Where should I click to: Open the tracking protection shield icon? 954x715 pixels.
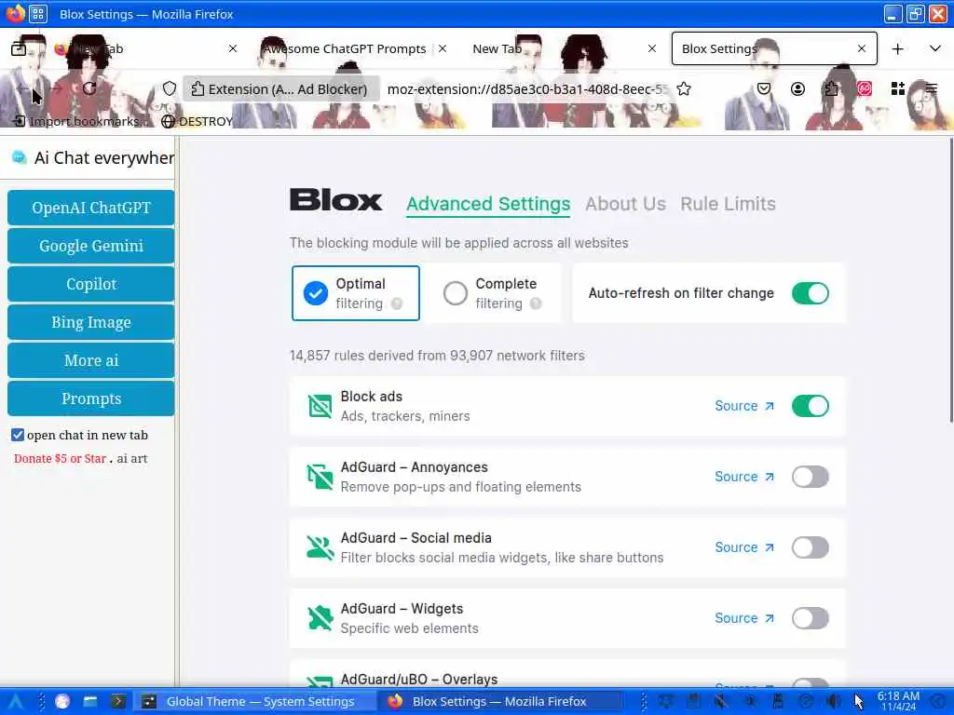coord(170,88)
